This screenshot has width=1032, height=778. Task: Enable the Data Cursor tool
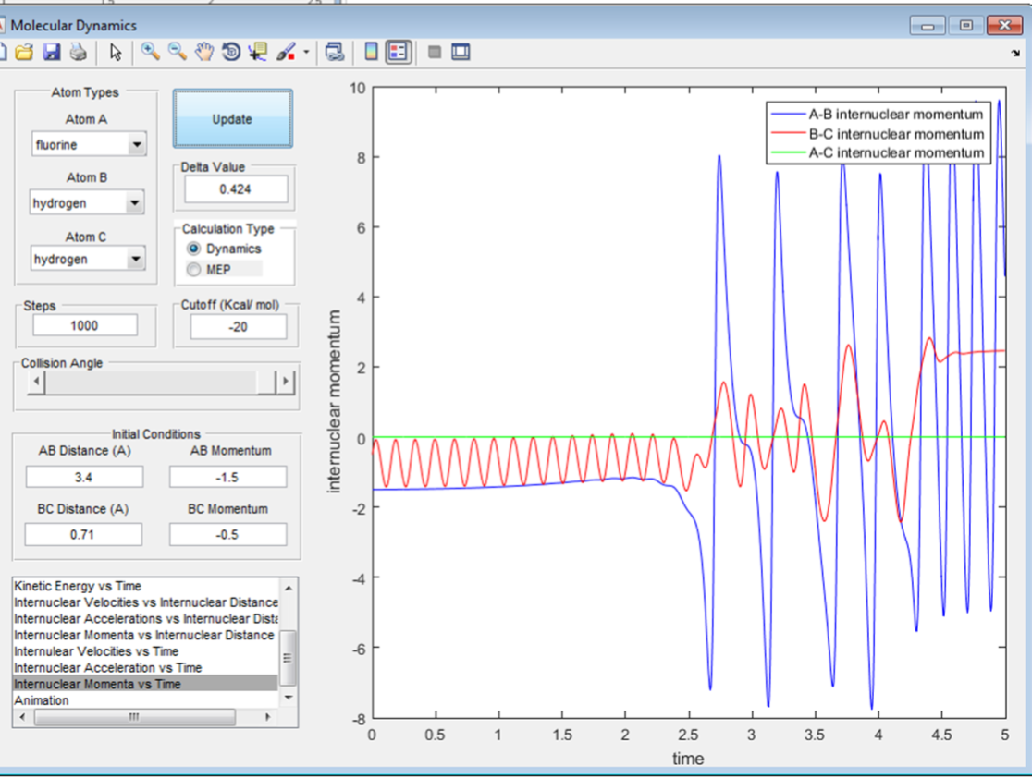[257, 53]
